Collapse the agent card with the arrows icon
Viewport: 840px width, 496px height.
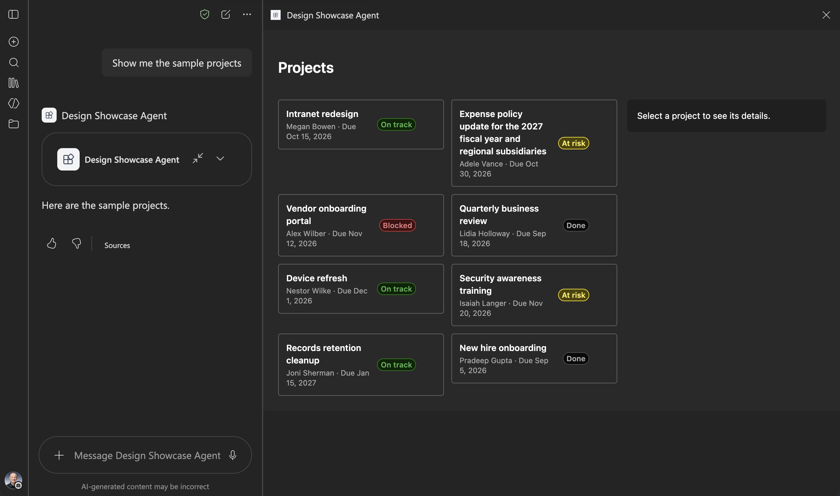pyautogui.click(x=198, y=158)
